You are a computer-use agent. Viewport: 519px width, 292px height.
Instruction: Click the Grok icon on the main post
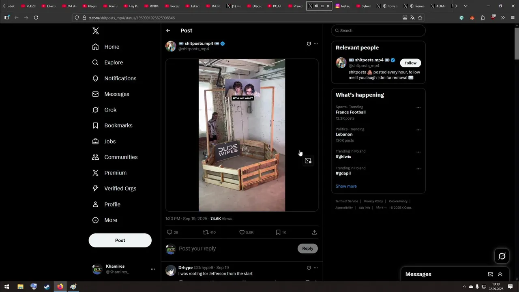point(309,44)
